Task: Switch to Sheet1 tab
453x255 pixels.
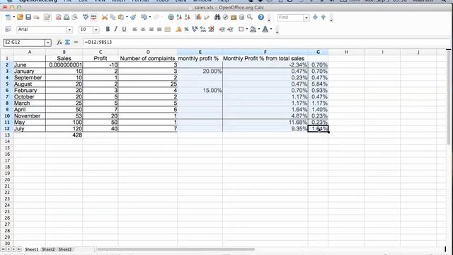Action: coord(31,249)
